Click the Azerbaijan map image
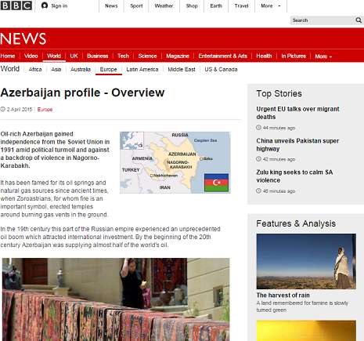The height and width of the screenshot is (341, 364). [x=175, y=162]
